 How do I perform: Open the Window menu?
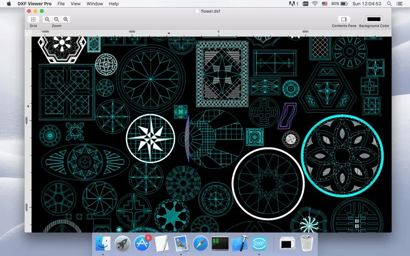(x=95, y=4)
